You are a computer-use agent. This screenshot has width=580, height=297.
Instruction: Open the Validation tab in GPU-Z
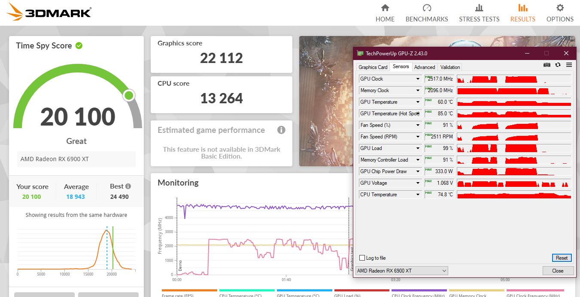pyautogui.click(x=450, y=67)
